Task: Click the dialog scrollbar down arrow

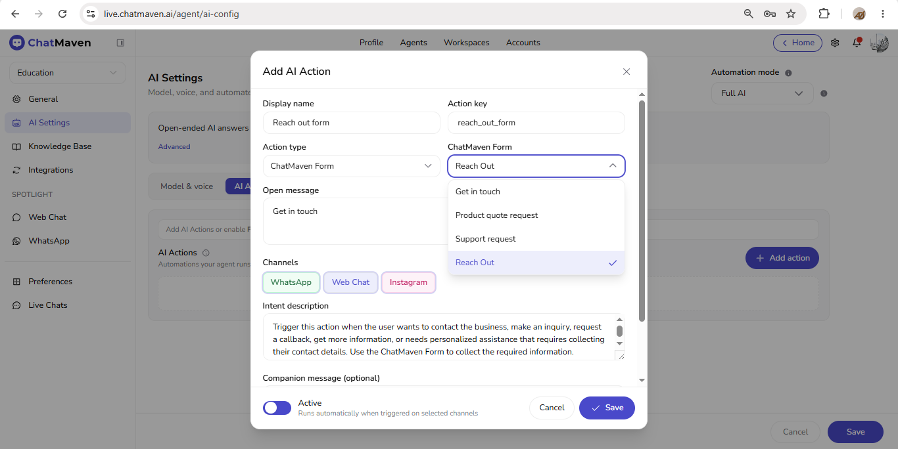Action: (x=642, y=380)
